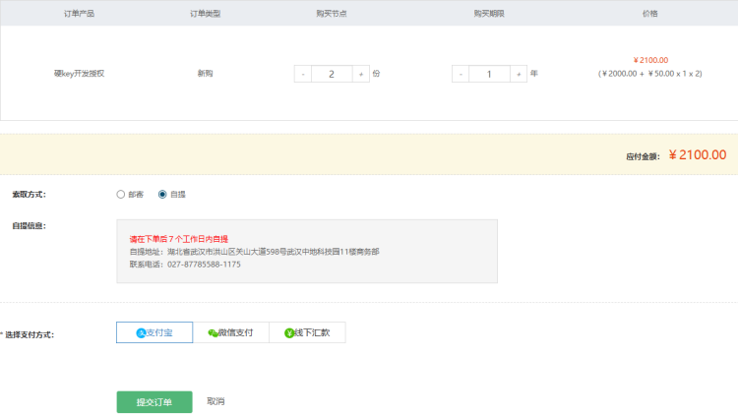The image size is (738, 415).
Task: Select the 自提 self-pickup radio button
Action: point(162,194)
